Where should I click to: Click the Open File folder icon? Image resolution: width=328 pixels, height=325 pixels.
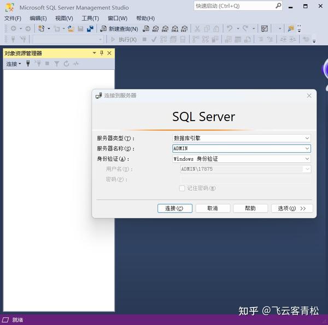(x=71, y=28)
